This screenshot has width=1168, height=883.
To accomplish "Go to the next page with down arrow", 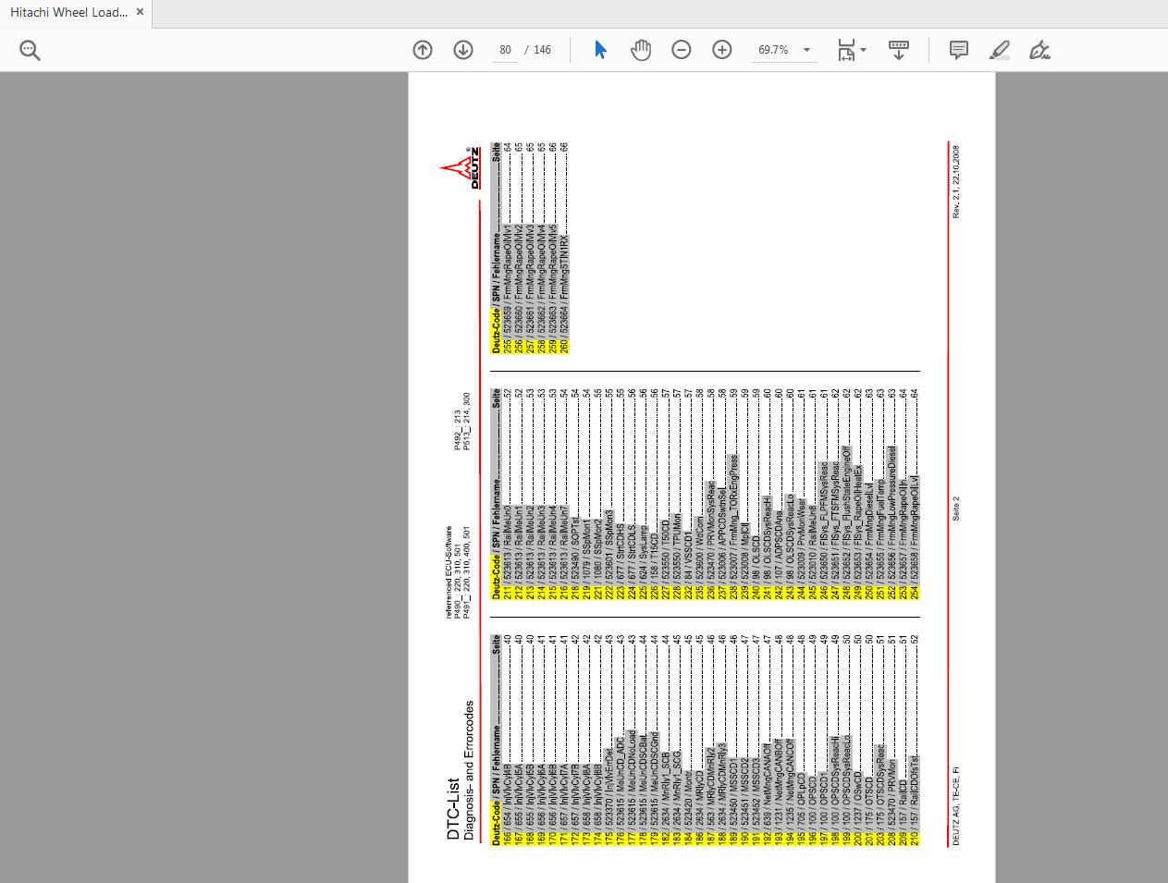I will (x=463, y=50).
